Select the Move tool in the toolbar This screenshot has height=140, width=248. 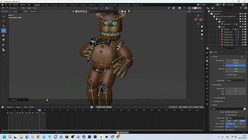click(x=3, y=26)
